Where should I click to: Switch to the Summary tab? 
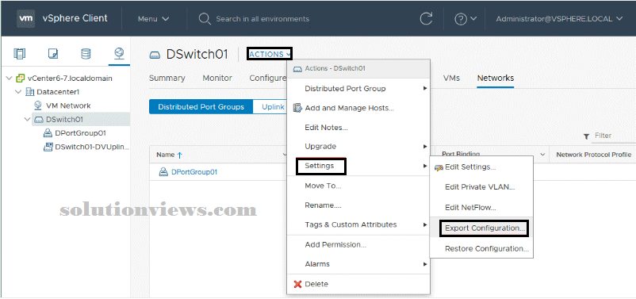[167, 78]
